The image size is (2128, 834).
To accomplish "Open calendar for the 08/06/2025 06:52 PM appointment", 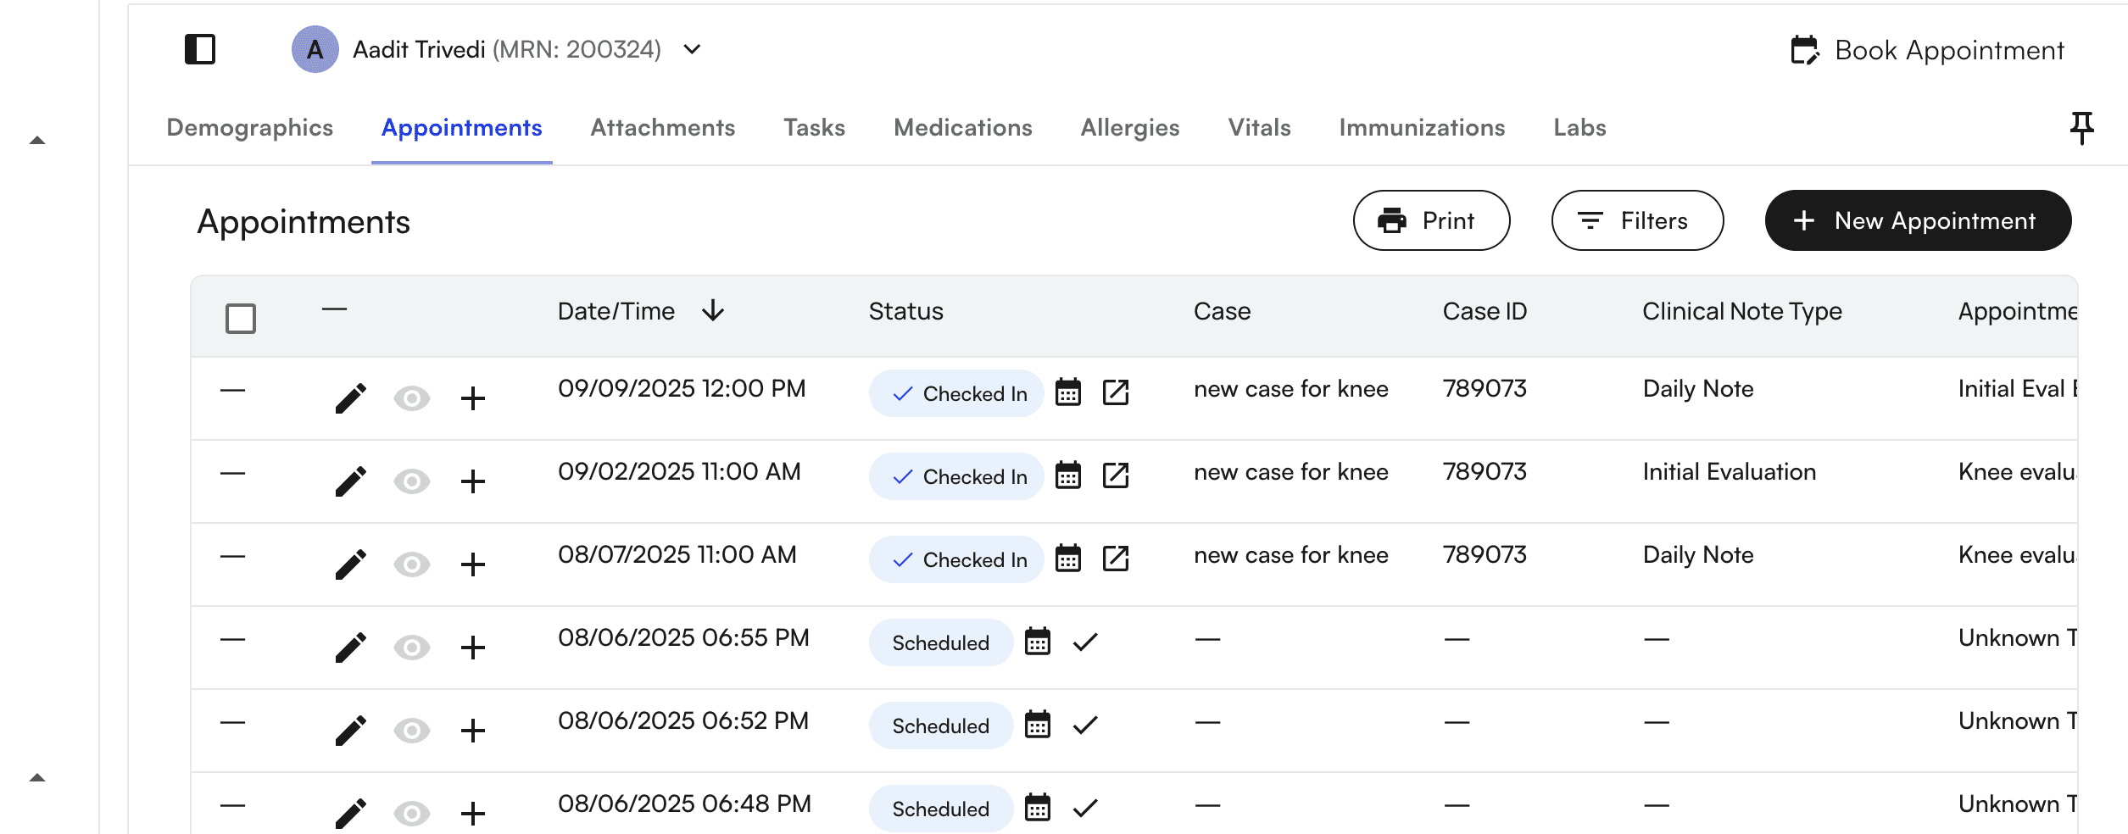I will pos(1037,725).
